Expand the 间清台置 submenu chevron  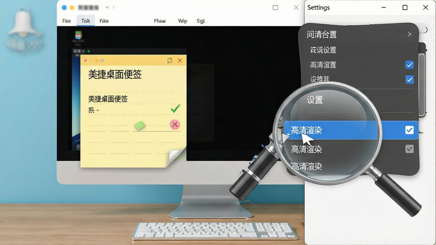[410, 34]
